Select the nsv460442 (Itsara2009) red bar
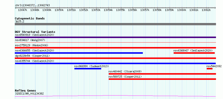Image resolution: width=223 pixels, height=99 pixels. click(x=162, y=74)
